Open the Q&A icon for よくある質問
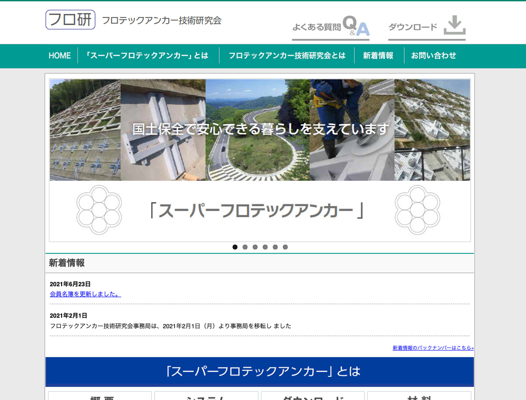This screenshot has height=400, width=526. pos(356,26)
